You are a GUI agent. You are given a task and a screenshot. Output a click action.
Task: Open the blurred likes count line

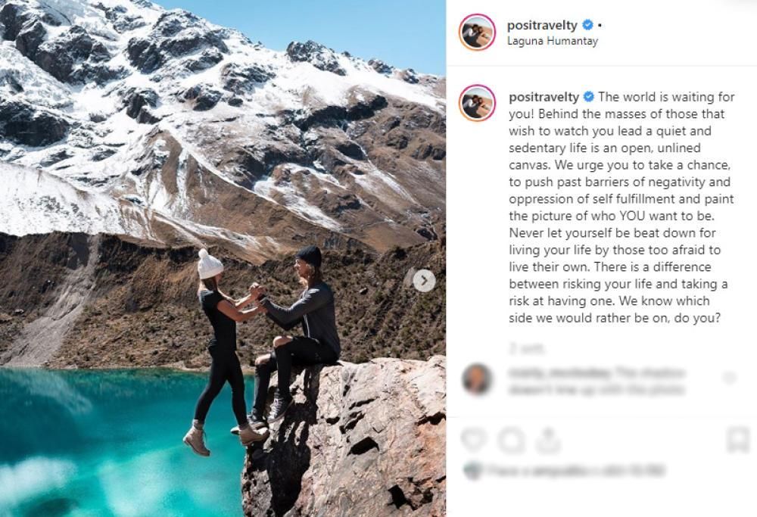[575, 470]
